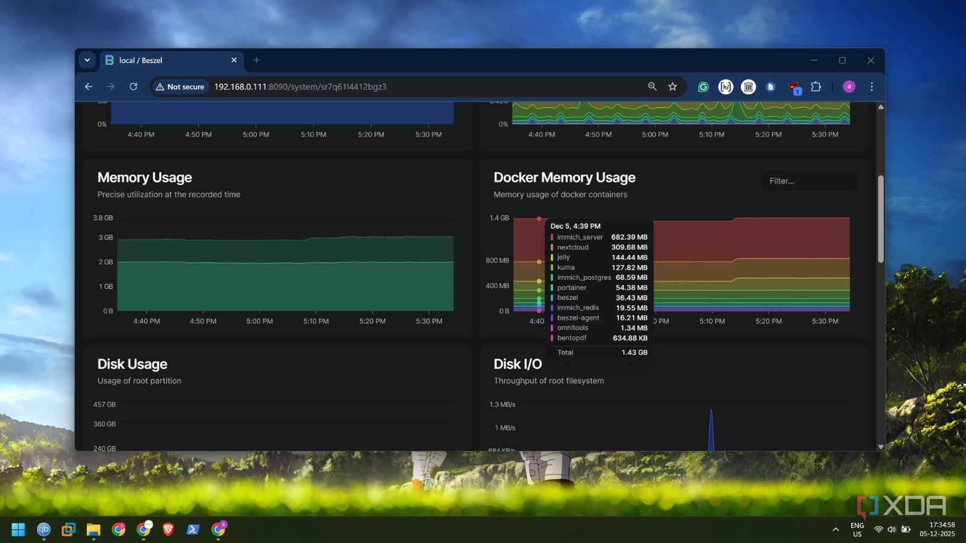
Task: Click the Not secure site info chip
Action: point(180,87)
